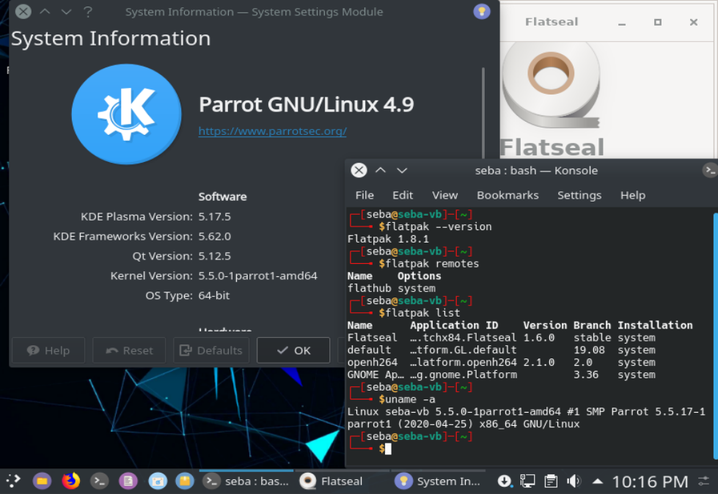This screenshot has height=494, width=718.
Task: Open the yellow notes icon in the taskbar
Action: (185, 481)
